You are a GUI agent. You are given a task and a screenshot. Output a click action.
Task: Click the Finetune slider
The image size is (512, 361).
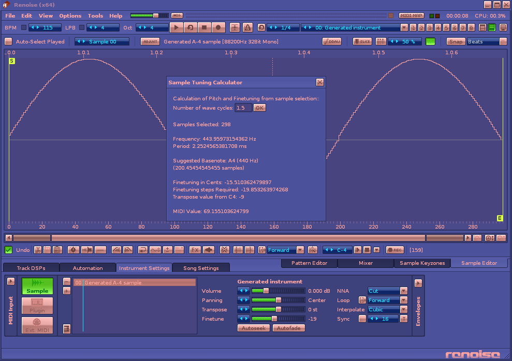278,319
